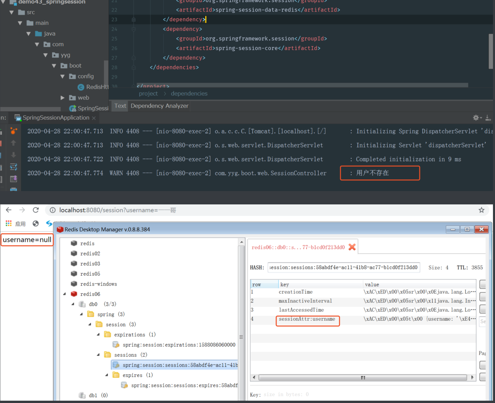Click the scroll down arrow in console
Image resolution: width=495 pixels, height=403 pixels.
[13, 155]
